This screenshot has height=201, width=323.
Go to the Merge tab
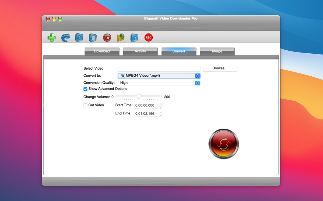[217, 51]
